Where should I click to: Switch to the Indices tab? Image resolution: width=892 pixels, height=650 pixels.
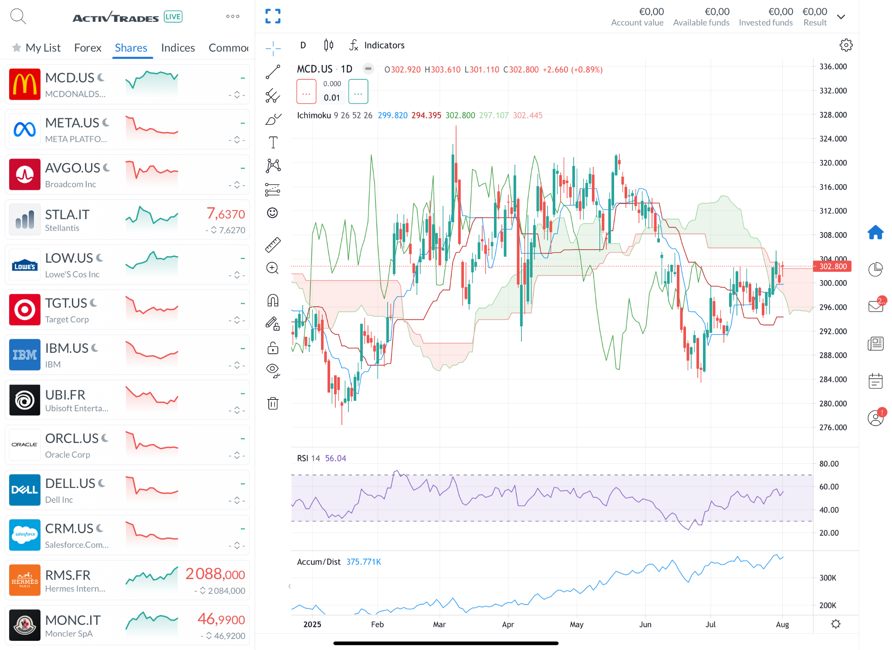[x=178, y=47]
